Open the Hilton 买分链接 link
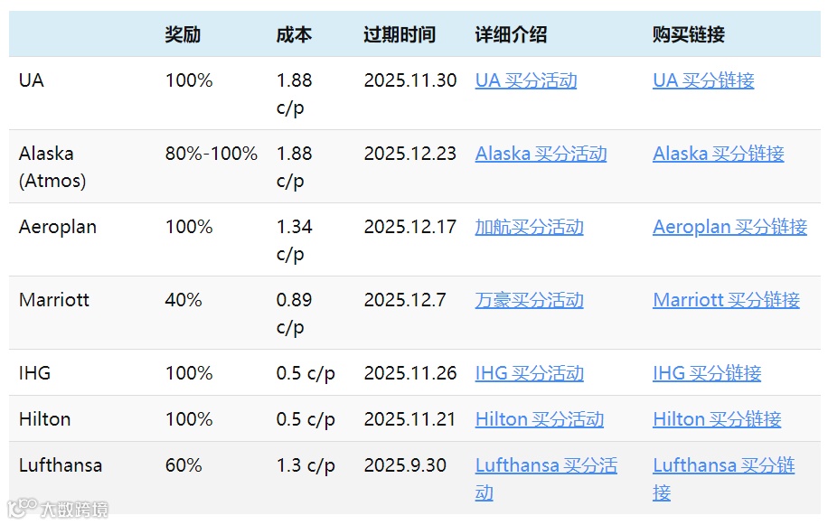 (x=717, y=419)
